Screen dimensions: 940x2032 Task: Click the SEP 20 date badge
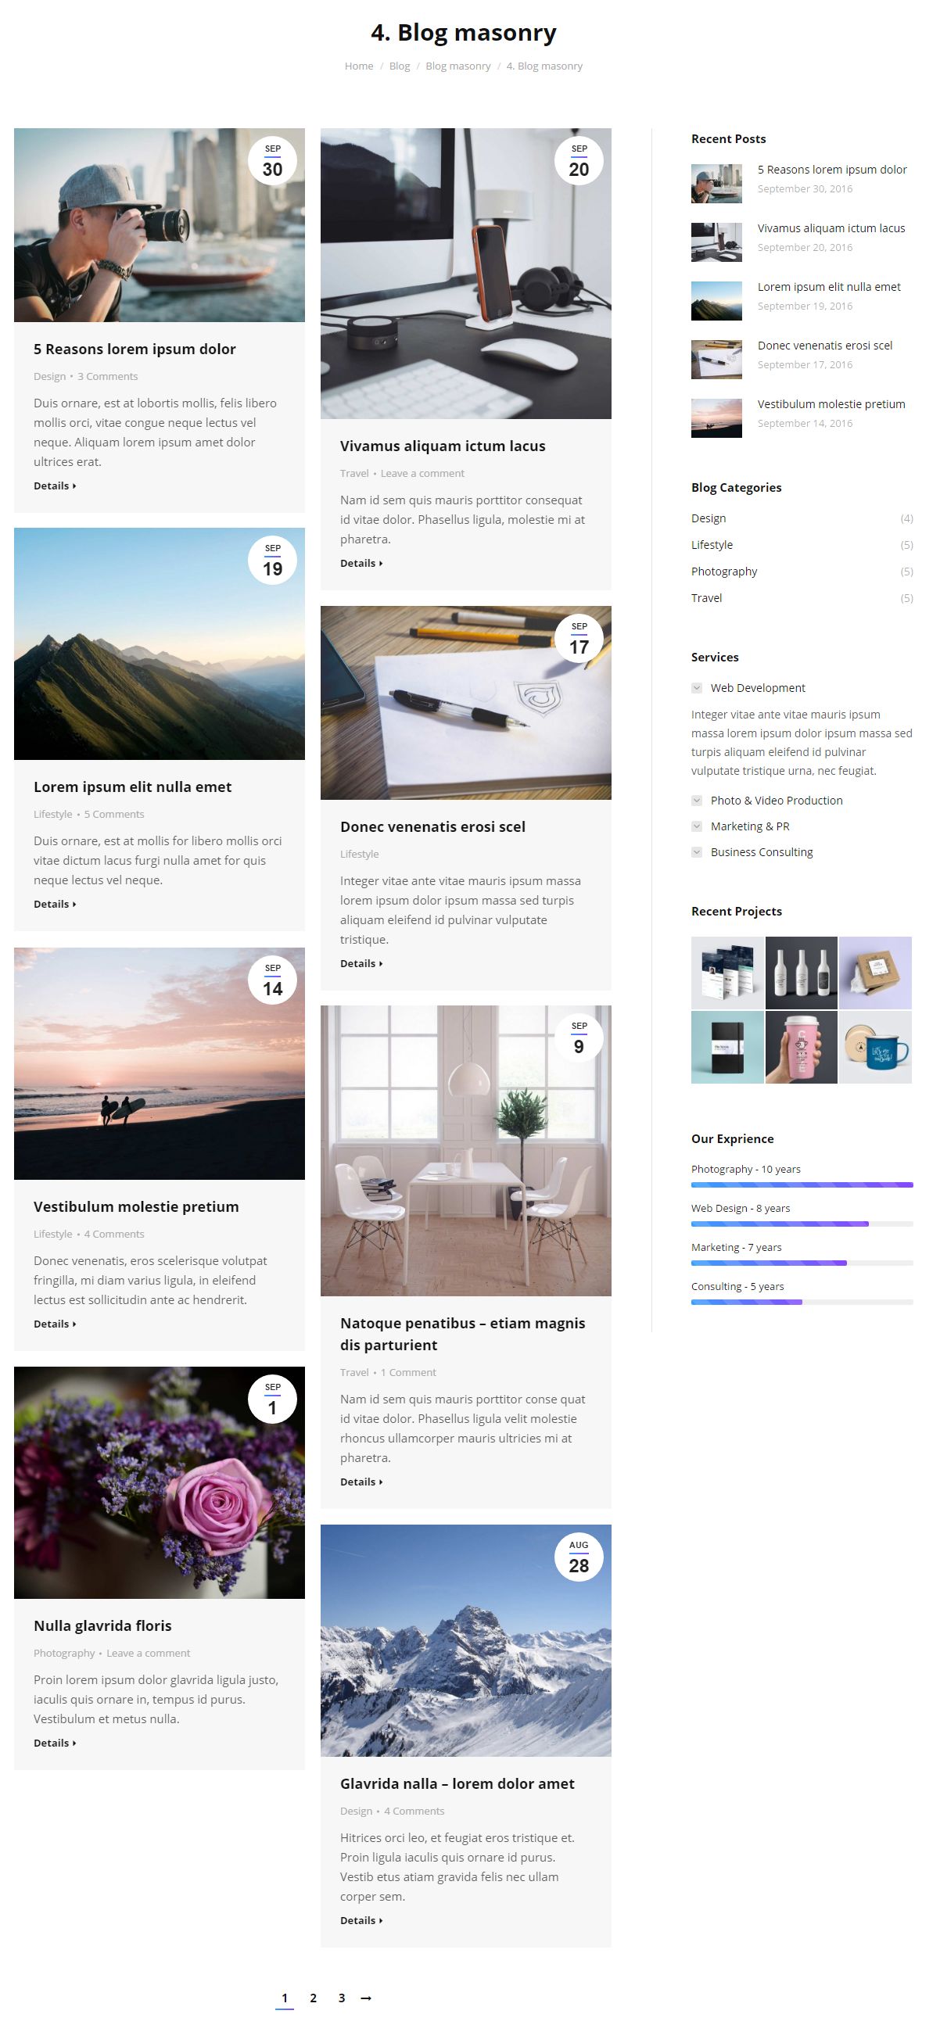579,161
